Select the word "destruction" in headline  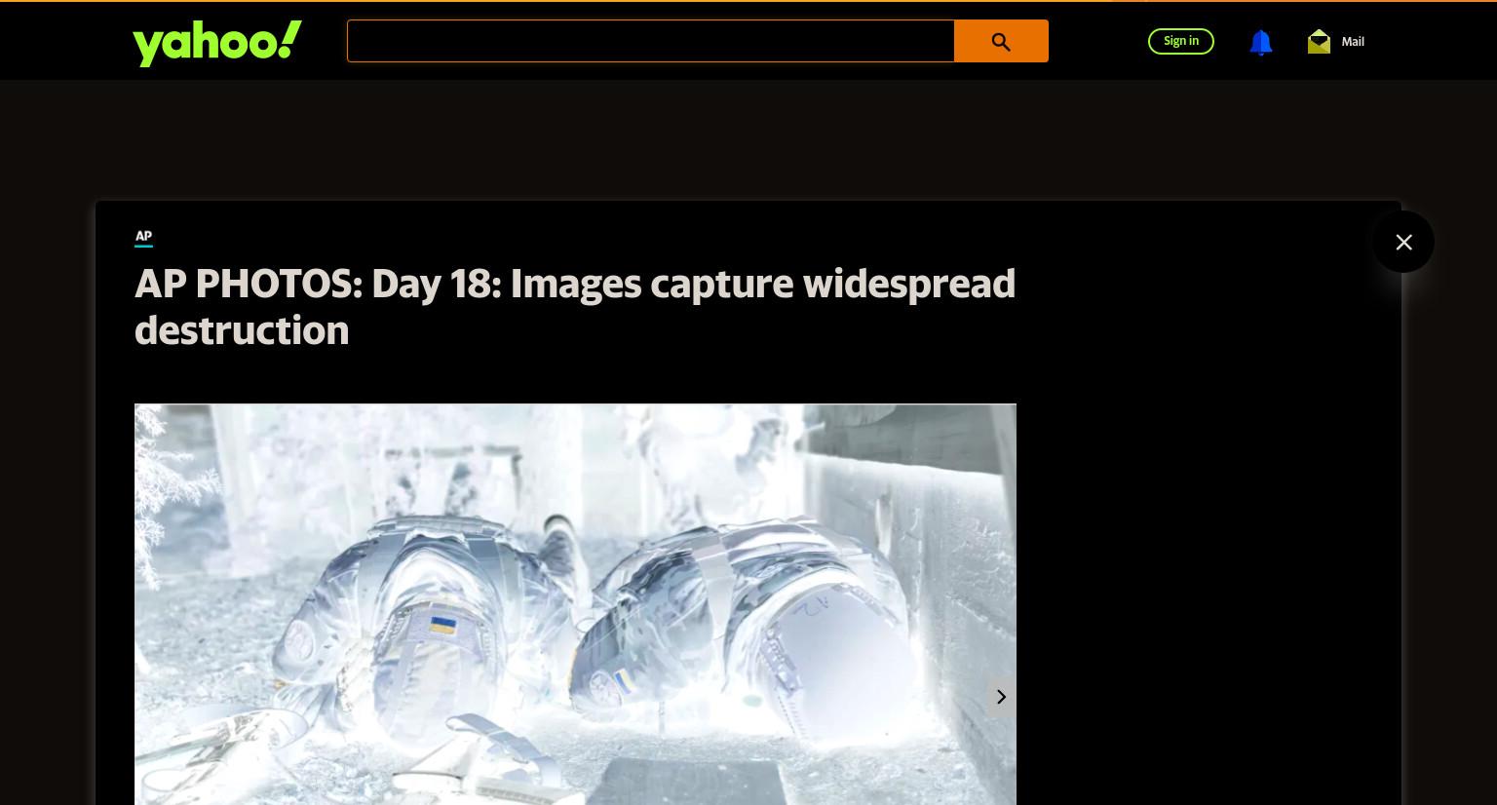click(242, 330)
